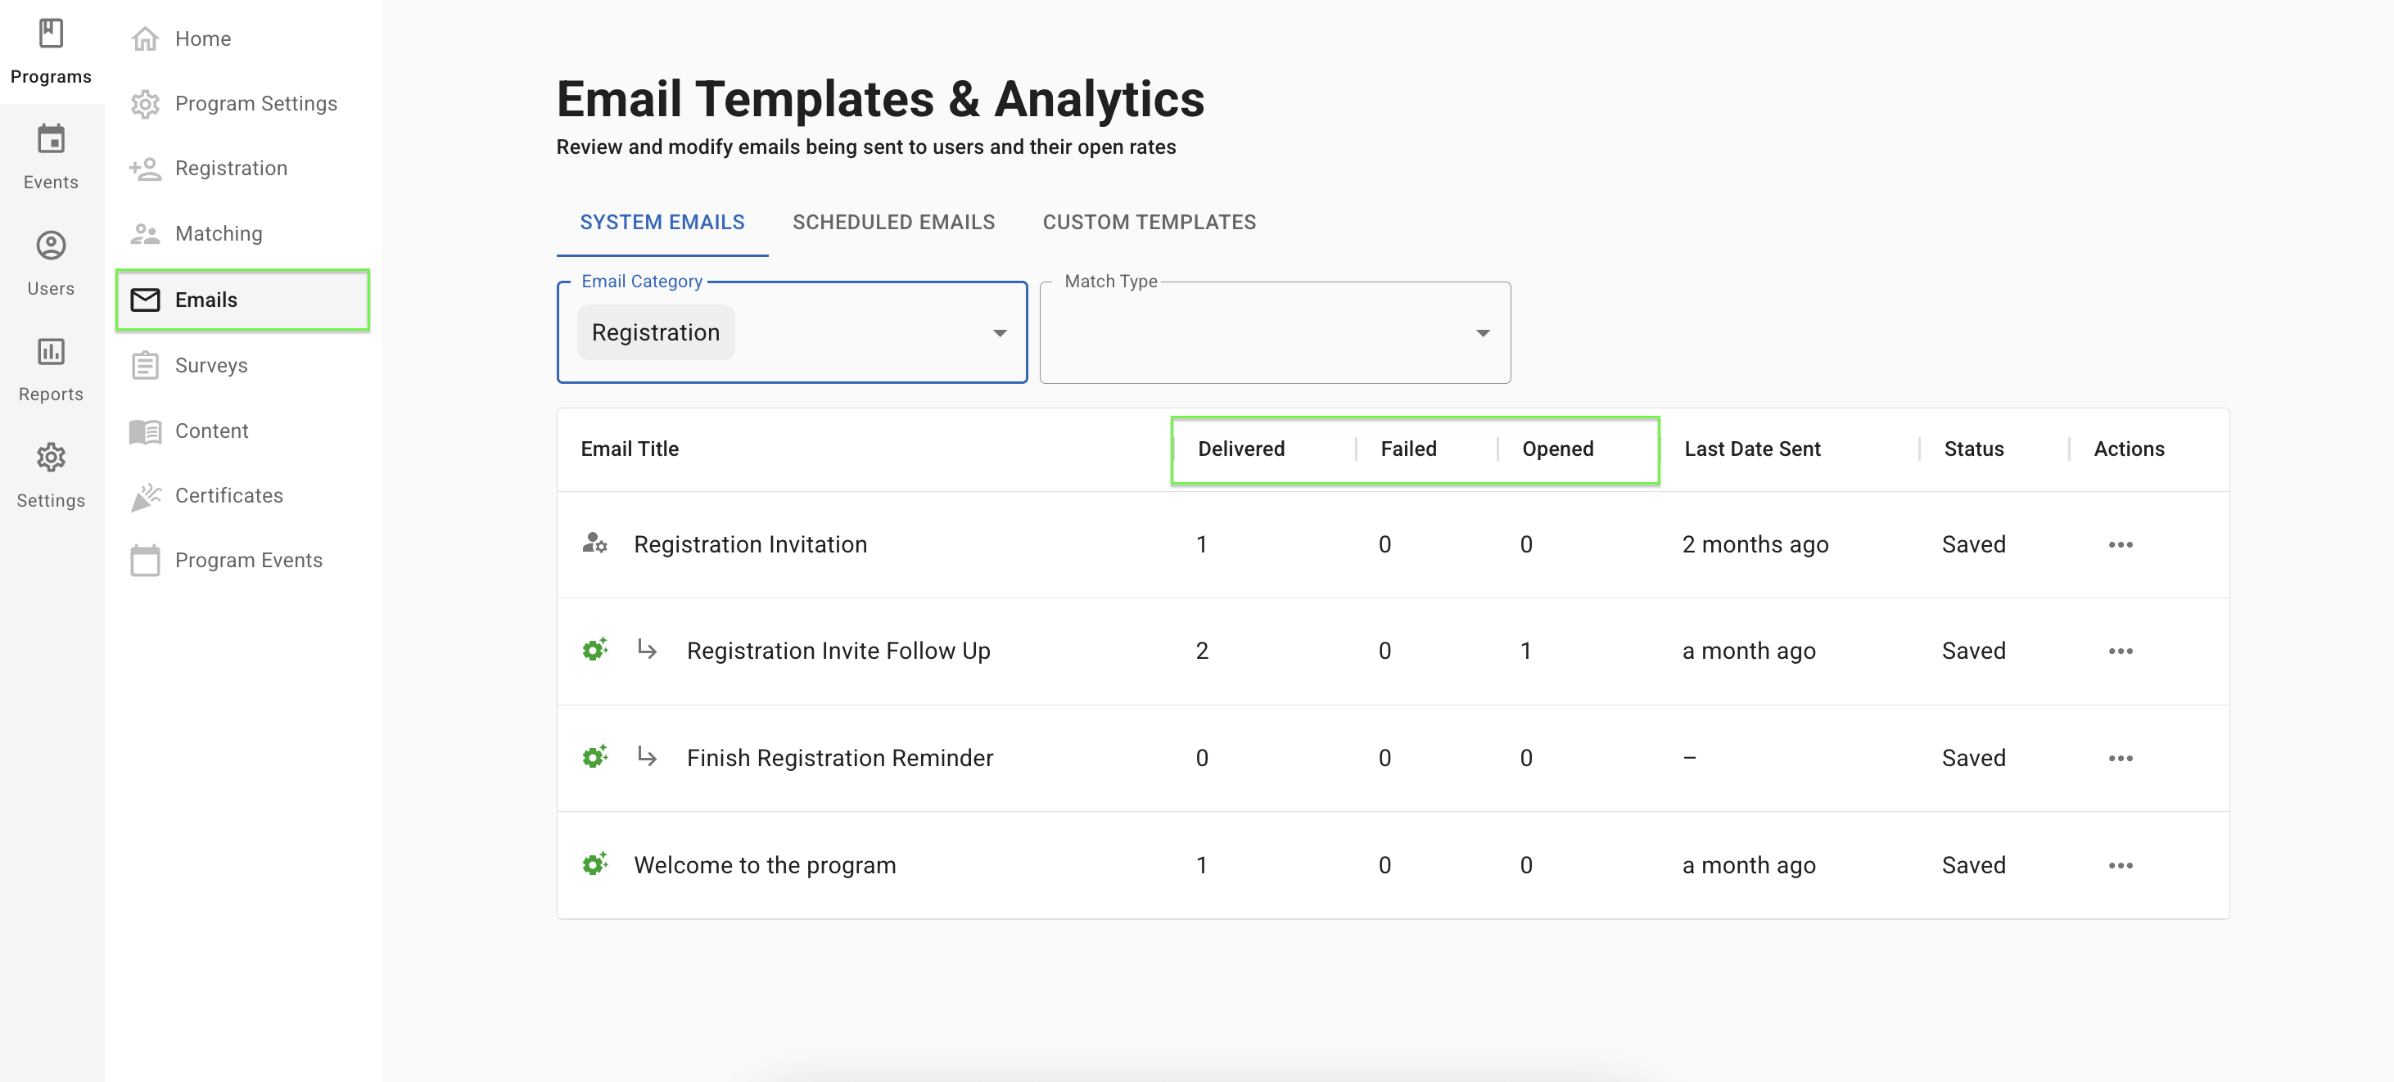Open Program Settings in sidebar
This screenshot has width=2394, height=1082.
coord(255,103)
